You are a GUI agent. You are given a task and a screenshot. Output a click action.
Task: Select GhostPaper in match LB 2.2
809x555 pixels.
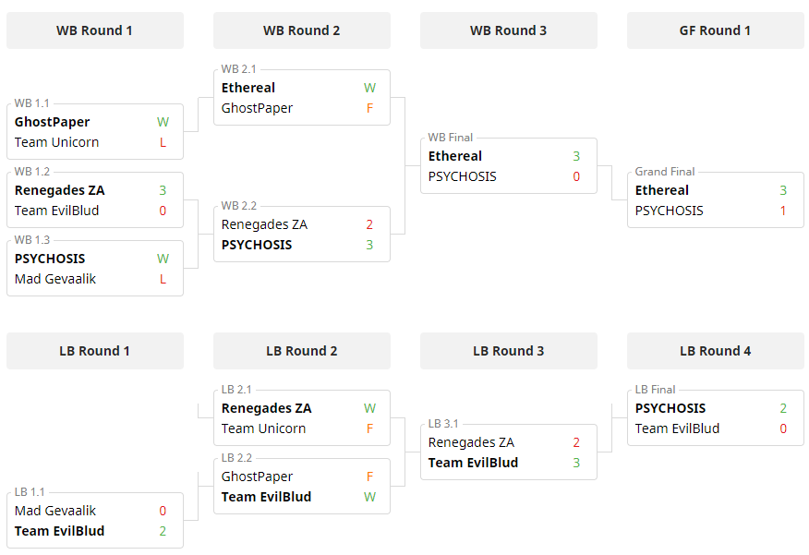[x=258, y=477]
